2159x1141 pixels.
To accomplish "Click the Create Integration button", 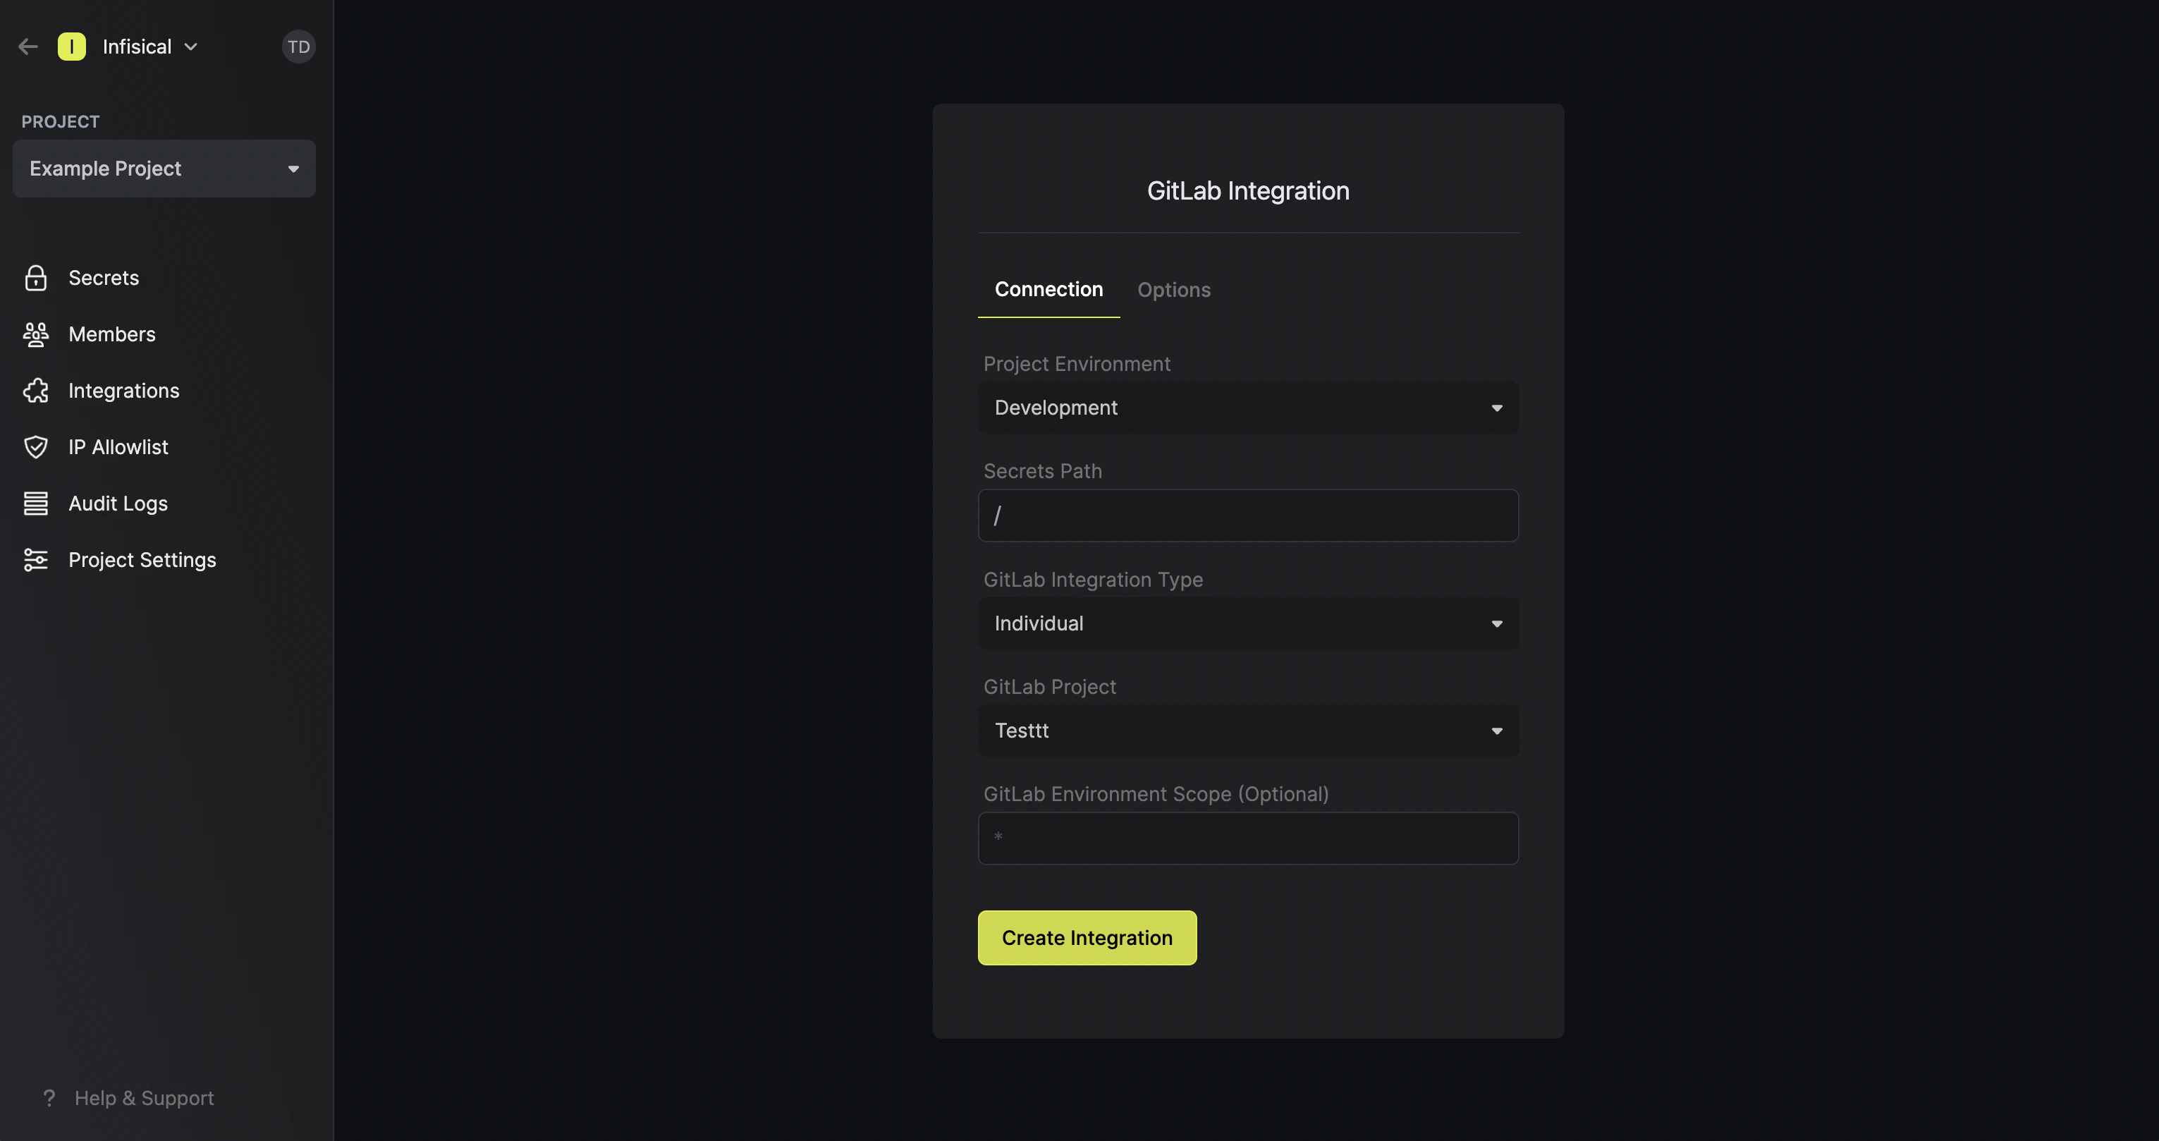I will [1087, 937].
